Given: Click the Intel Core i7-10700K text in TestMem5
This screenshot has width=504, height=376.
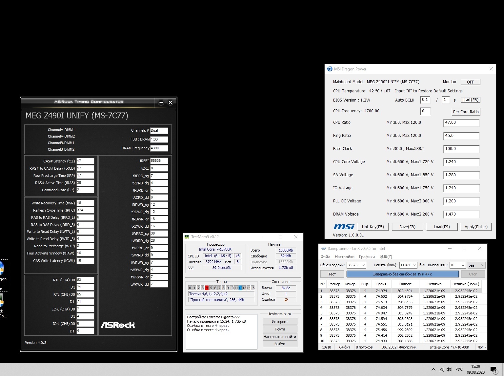Looking at the screenshot, I should pos(215,249).
